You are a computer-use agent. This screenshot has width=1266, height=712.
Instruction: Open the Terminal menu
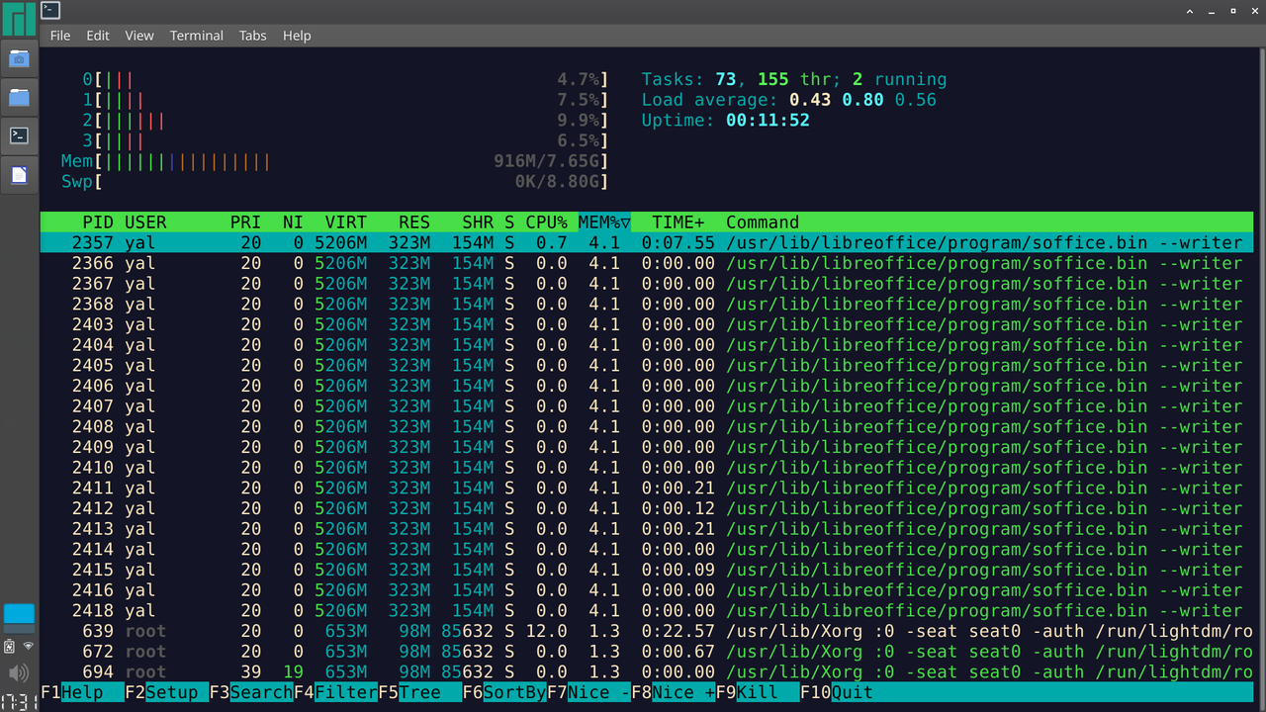click(196, 35)
